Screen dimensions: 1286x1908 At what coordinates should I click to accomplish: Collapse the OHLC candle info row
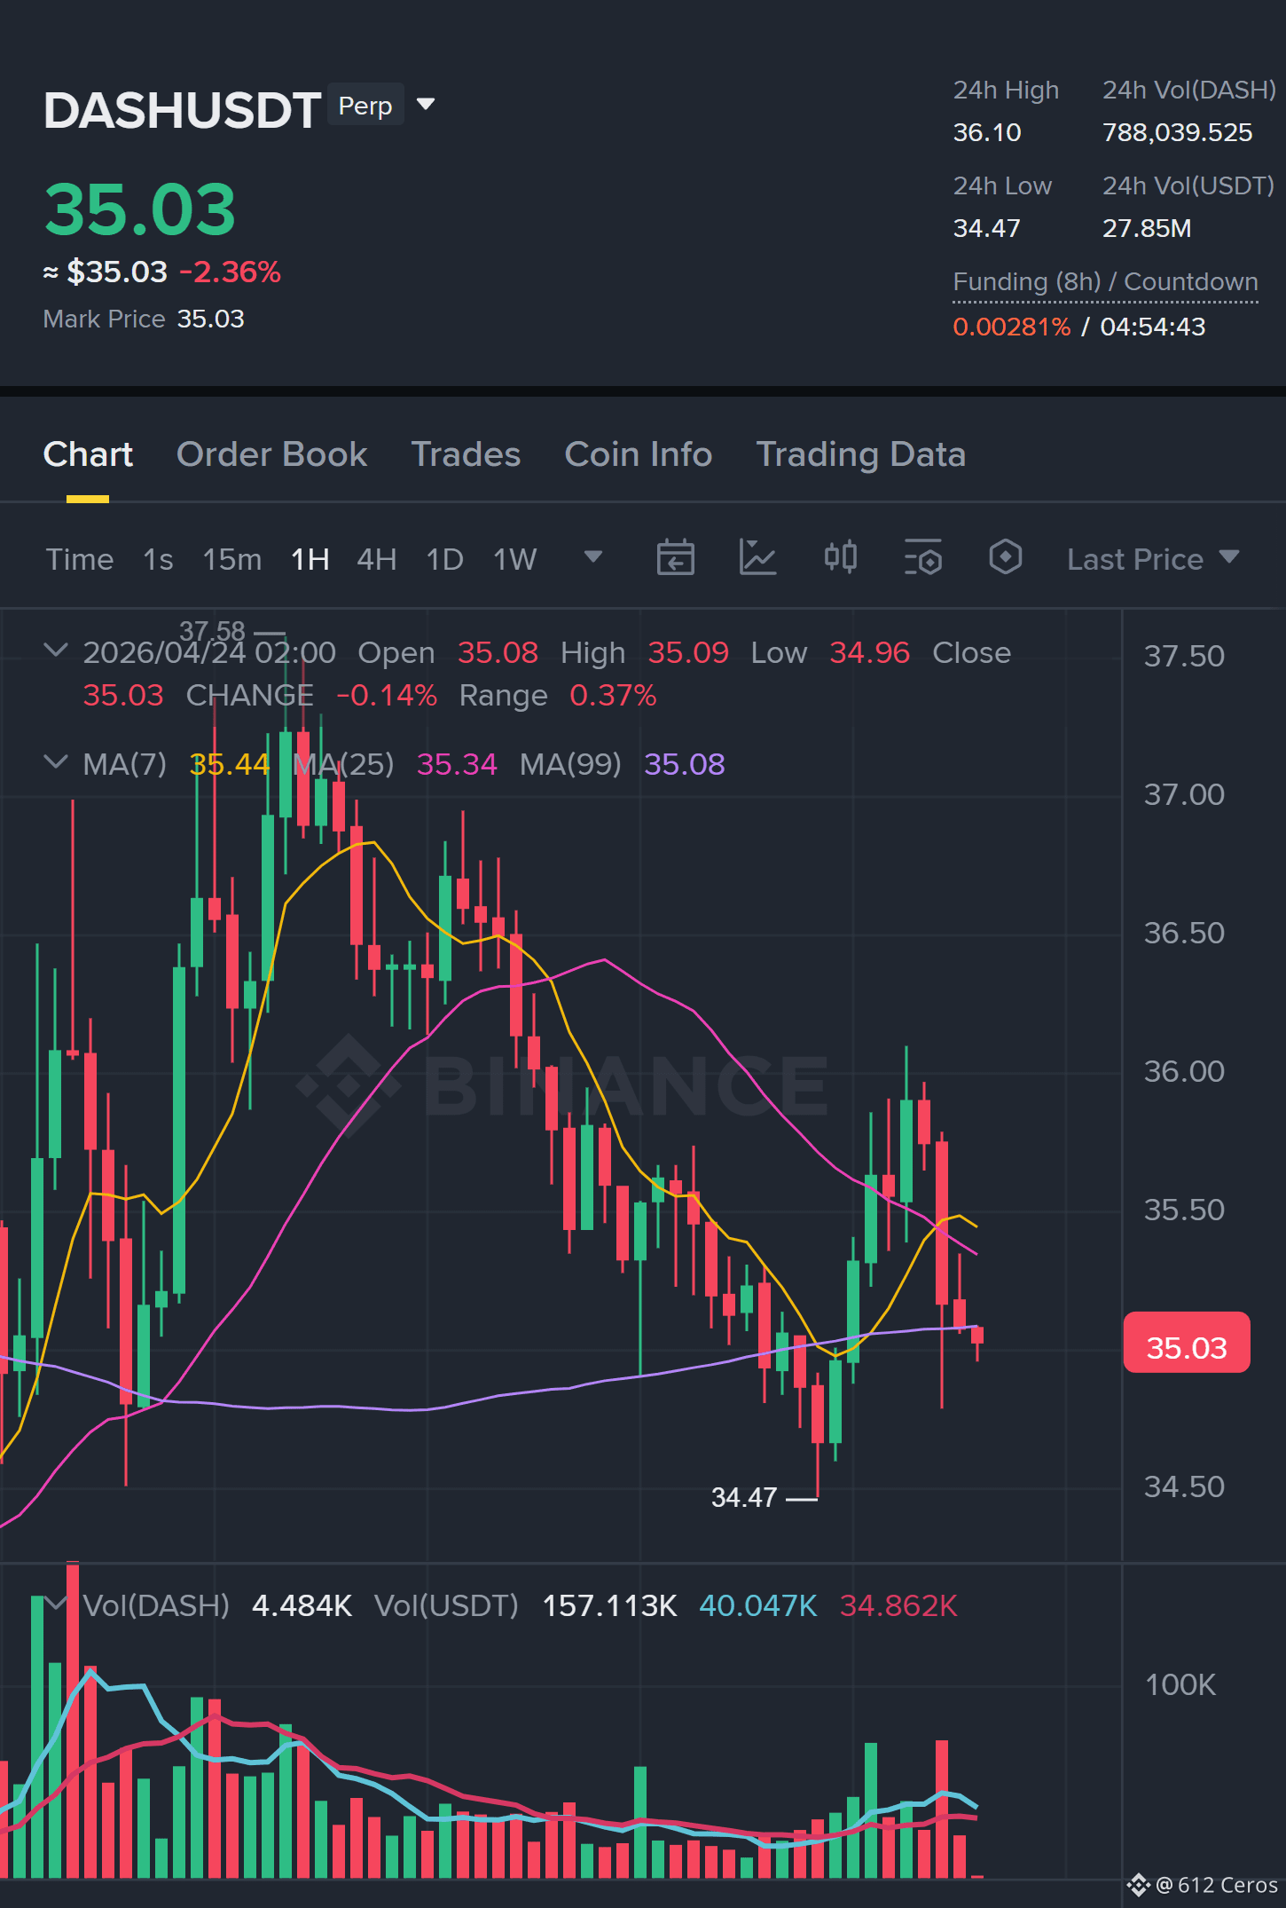click(56, 650)
